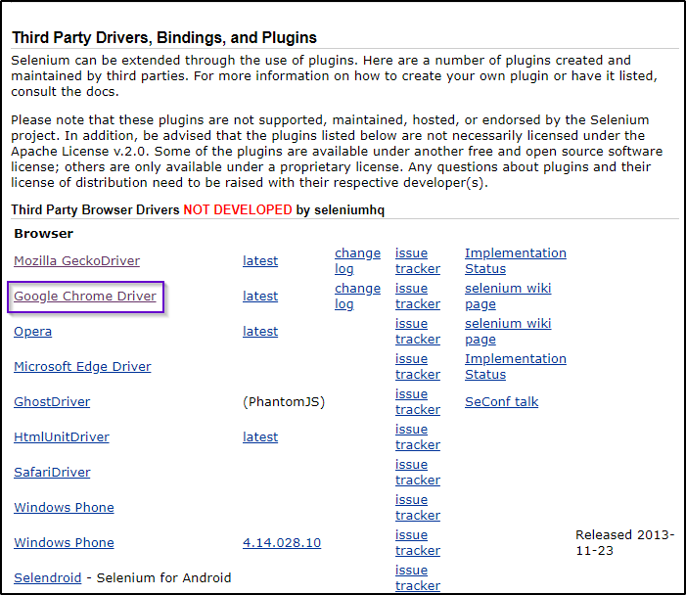Click the red NOT DEVELOPED text

(238, 210)
